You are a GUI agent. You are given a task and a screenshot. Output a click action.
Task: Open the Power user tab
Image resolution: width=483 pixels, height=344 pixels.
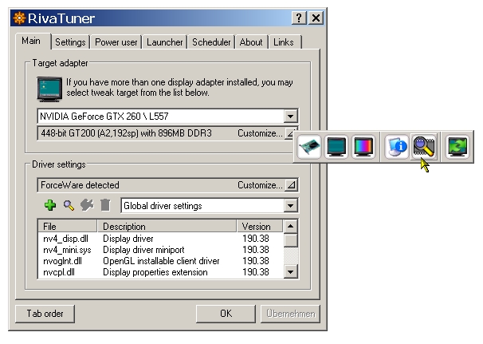(116, 42)
